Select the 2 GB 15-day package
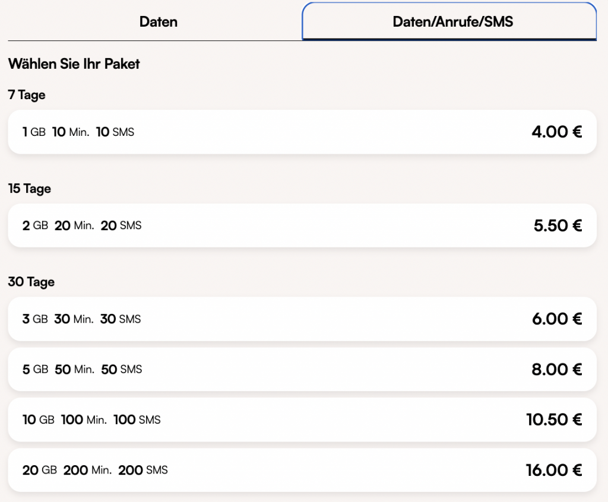The image size is (608, 502). [x=302, y=225]
